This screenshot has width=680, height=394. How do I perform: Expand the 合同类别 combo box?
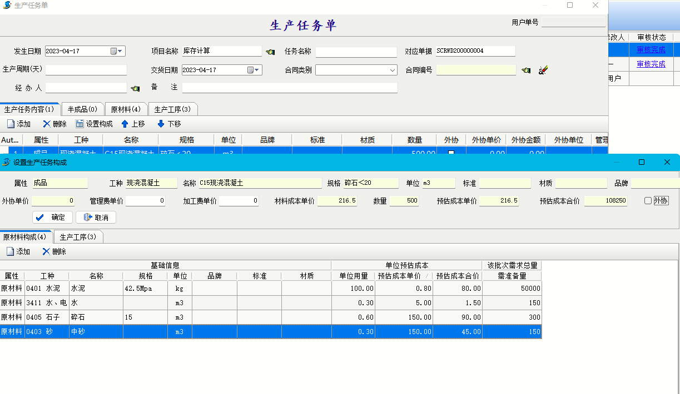click(393, 70)
